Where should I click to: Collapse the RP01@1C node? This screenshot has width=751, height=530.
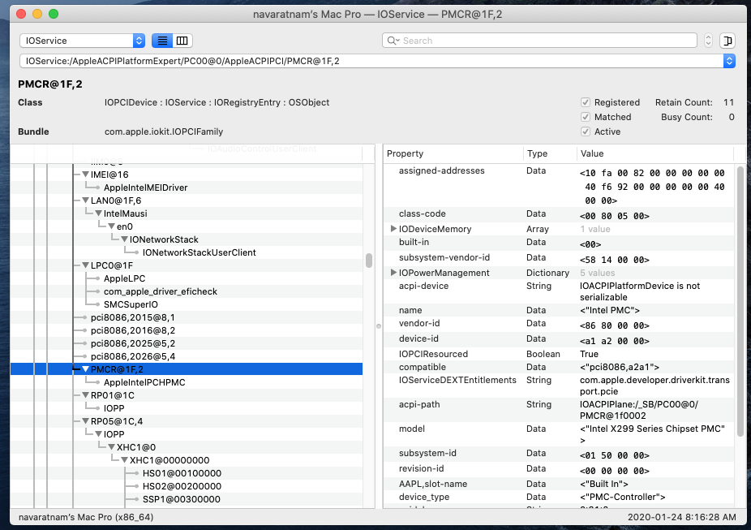85,395
